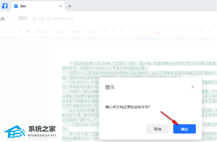The width and height of the screenshot is (217, 142).
Task: Decrease font size with A- icon
Action: (x=113, y=31)
